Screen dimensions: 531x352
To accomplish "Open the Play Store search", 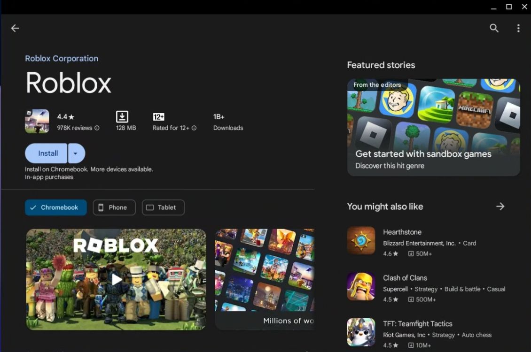I will pyautogui.click(x=494, y=28).
